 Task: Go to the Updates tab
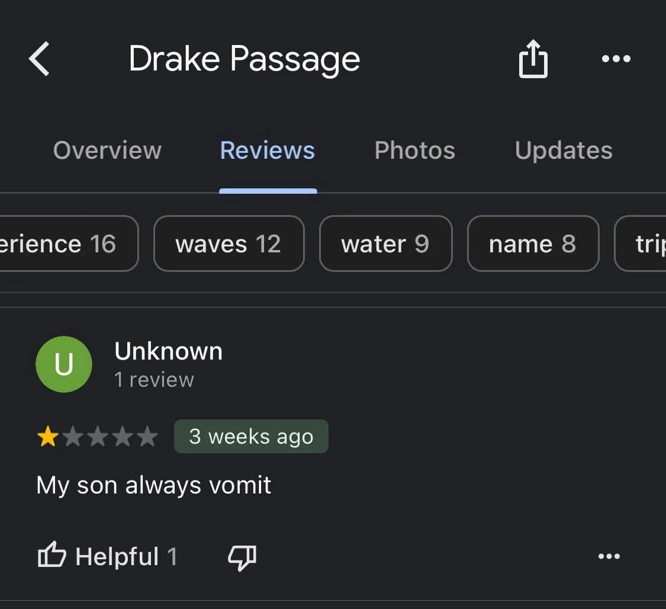point(564,150)
